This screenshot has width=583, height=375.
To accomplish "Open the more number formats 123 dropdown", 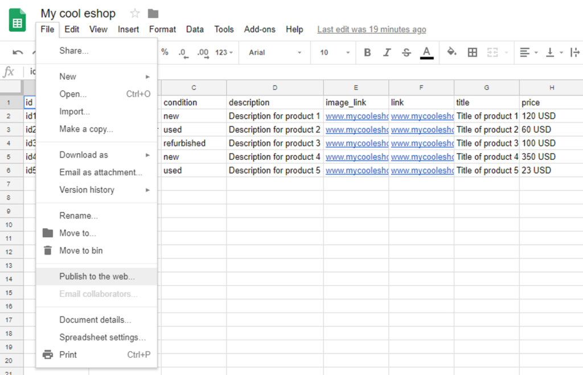I will point(224,52).
